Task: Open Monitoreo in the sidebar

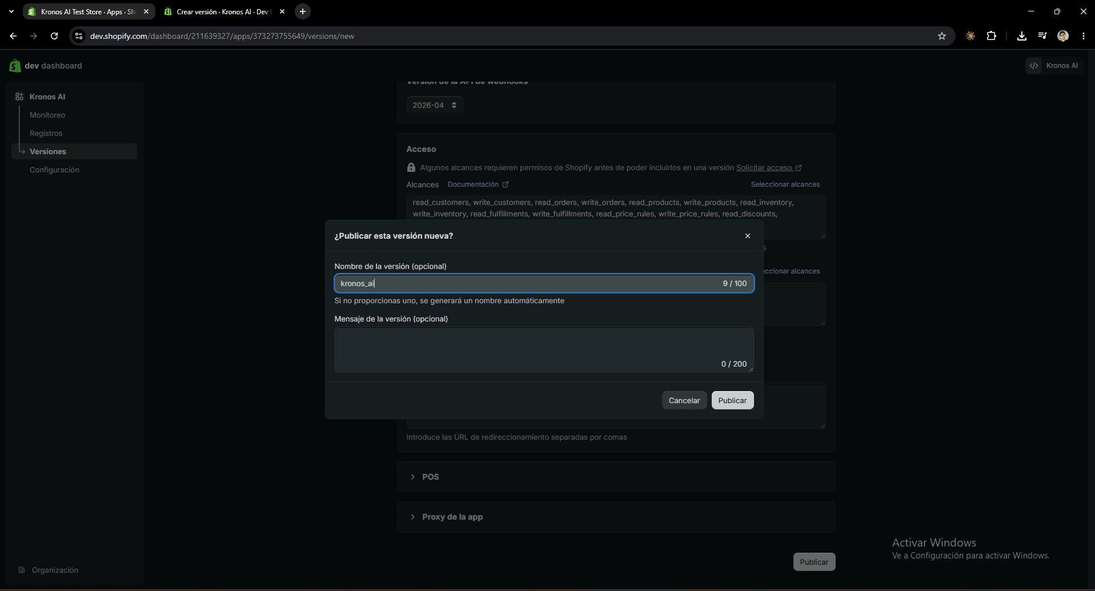Action: (x=47, y=115)
